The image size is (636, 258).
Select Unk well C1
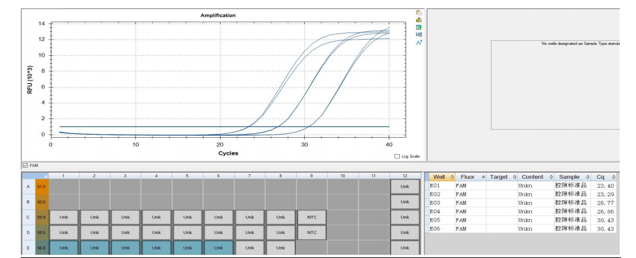pos(64,217)
